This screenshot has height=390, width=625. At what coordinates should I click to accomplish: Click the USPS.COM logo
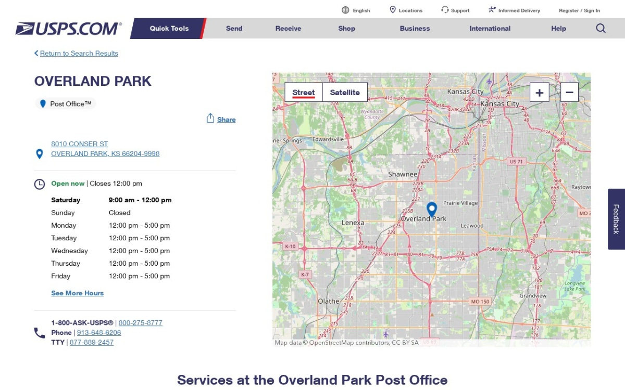point(69,29)
